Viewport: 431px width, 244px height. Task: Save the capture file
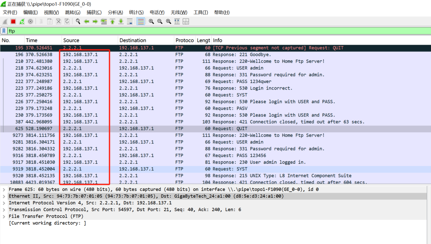pyautogui.click(x=50, y=21)
